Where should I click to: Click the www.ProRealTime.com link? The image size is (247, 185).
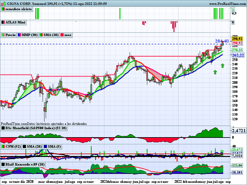point(228,4)
